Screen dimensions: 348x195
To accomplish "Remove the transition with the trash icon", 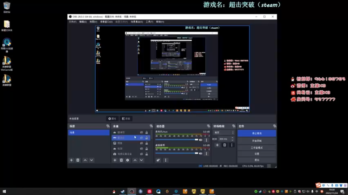I will 224,145.
